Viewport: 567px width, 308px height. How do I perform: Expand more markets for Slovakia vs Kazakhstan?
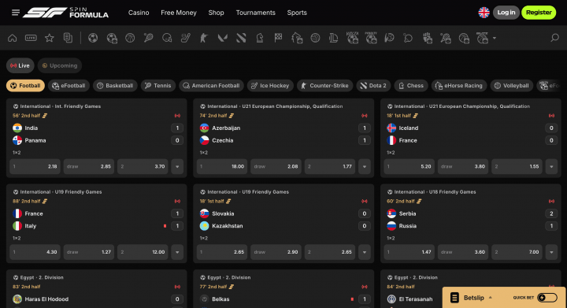365,252
